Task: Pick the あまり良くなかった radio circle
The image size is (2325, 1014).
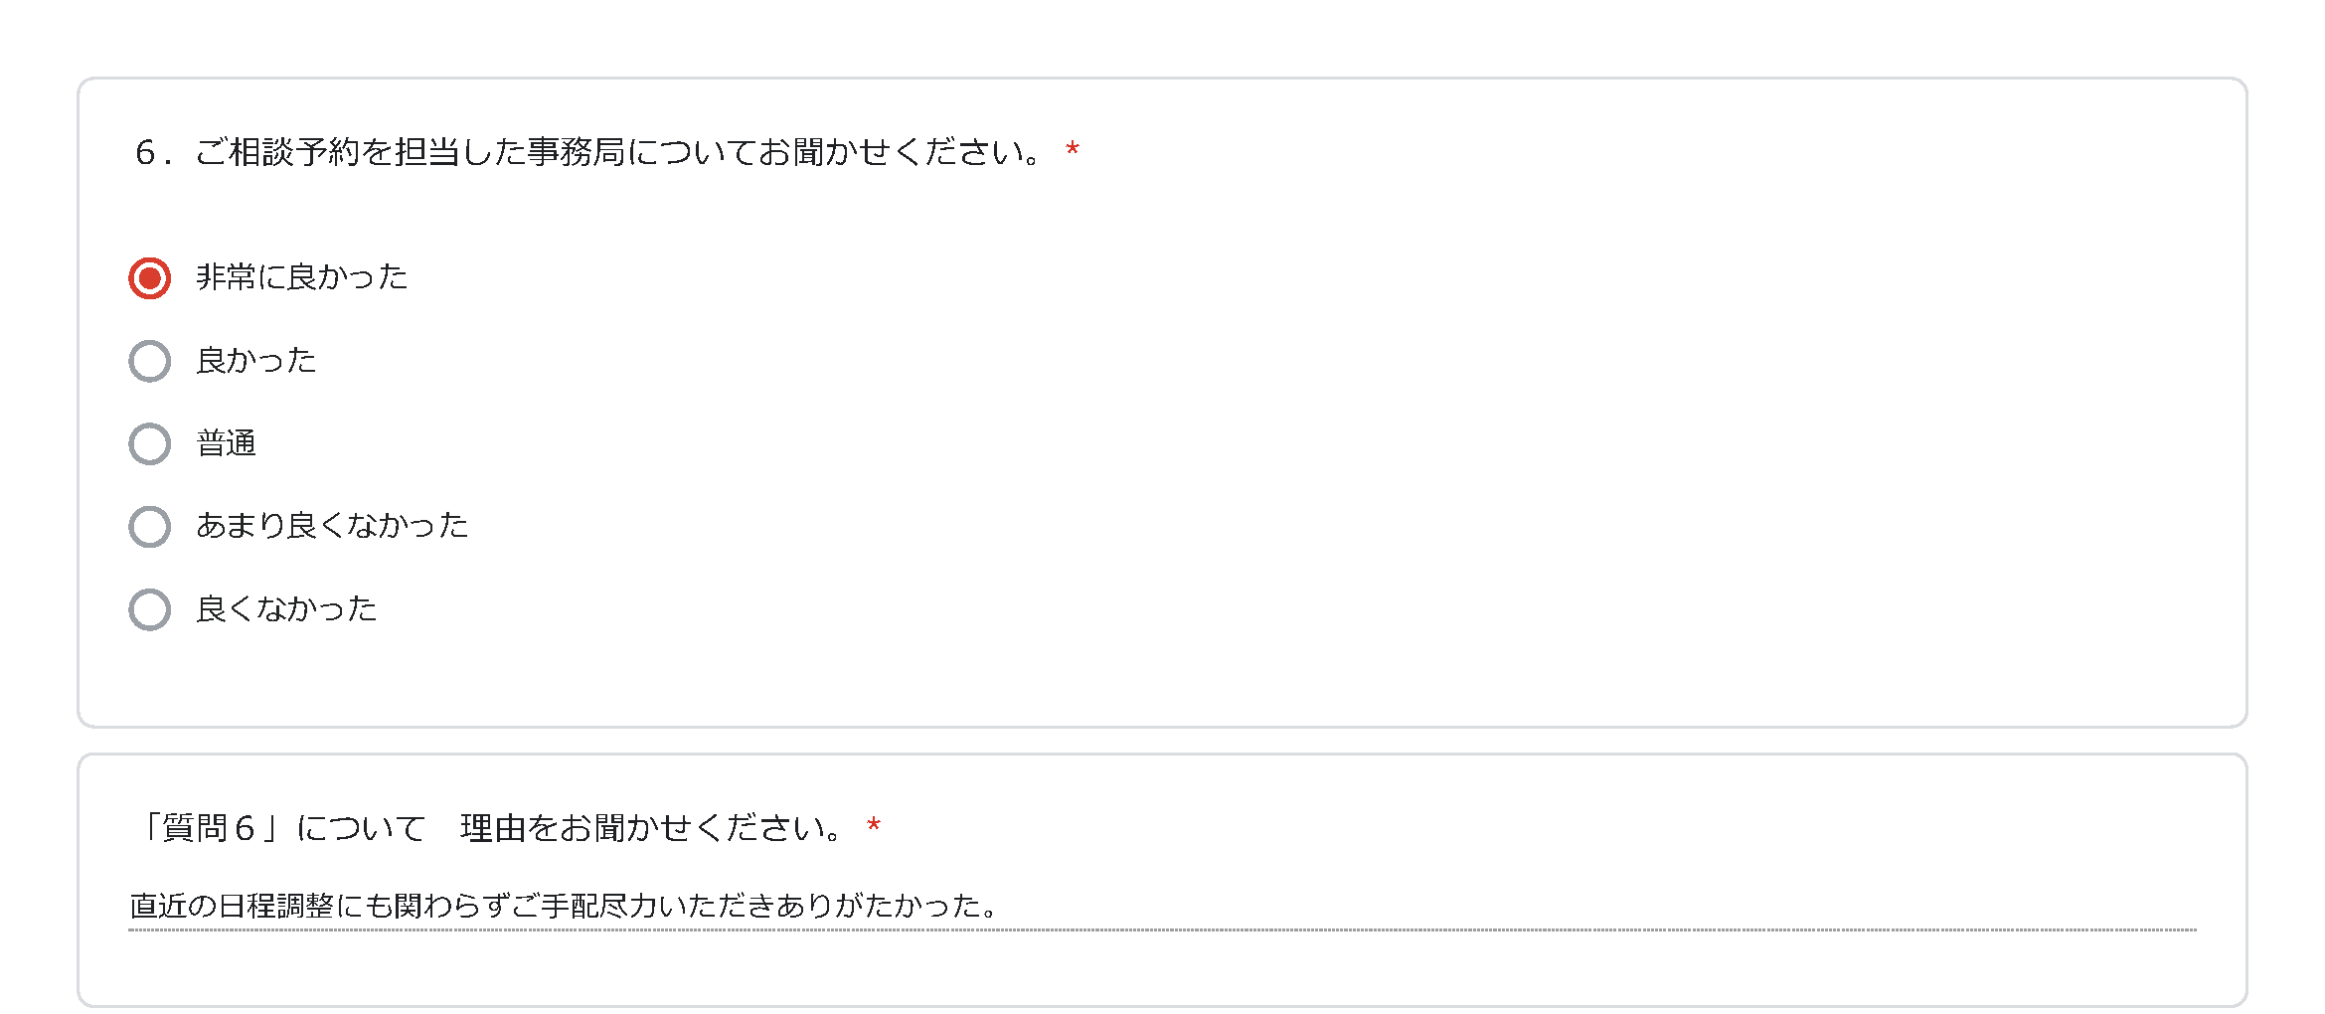Action: coord(149,527)
